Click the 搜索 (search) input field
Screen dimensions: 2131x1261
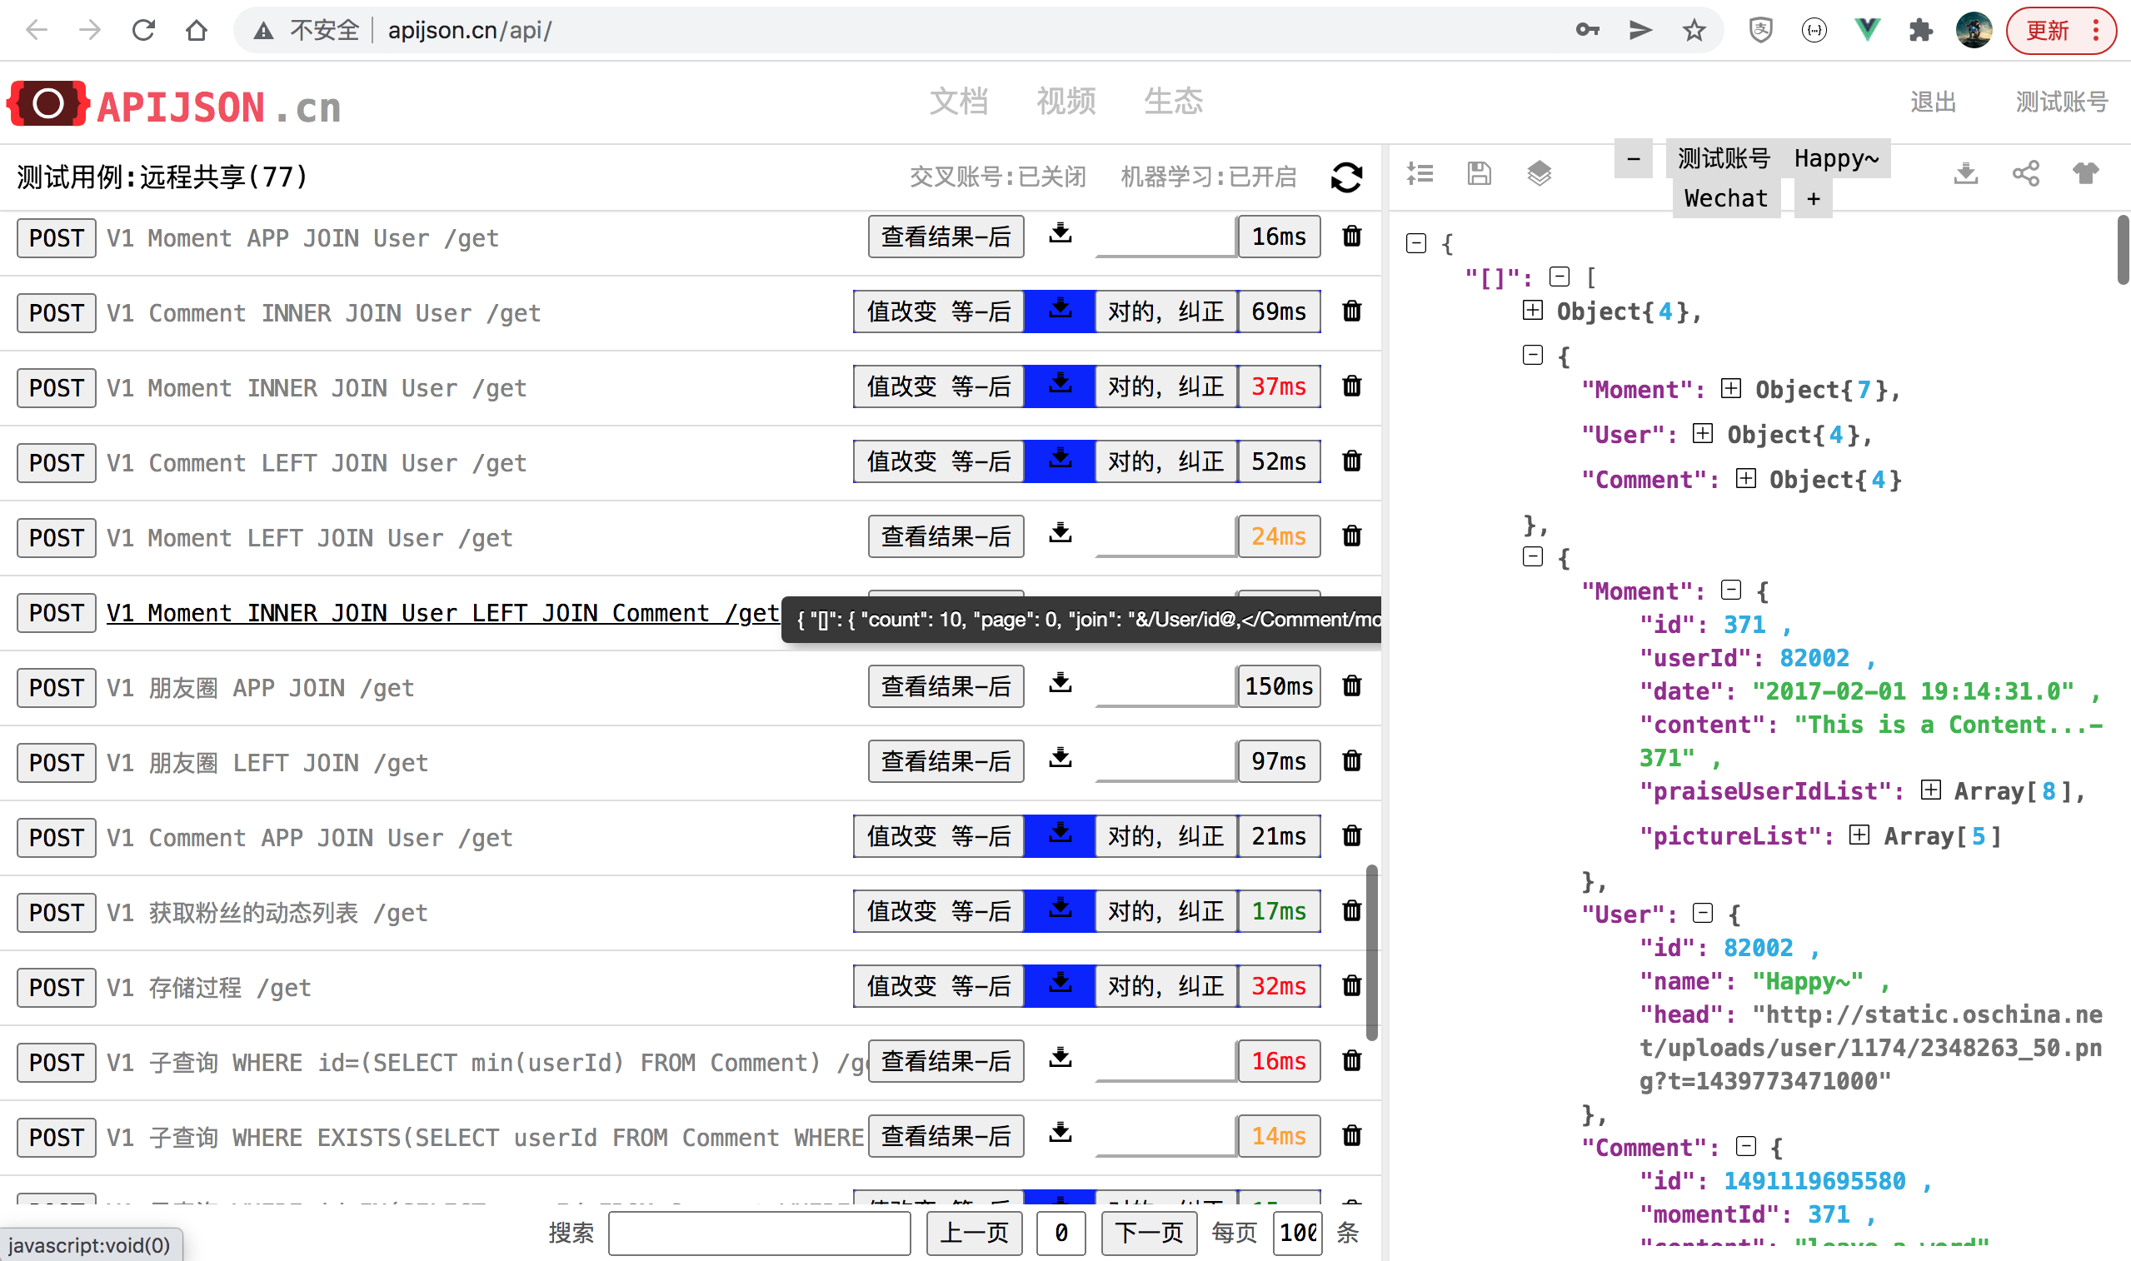tap(759, 1232)
